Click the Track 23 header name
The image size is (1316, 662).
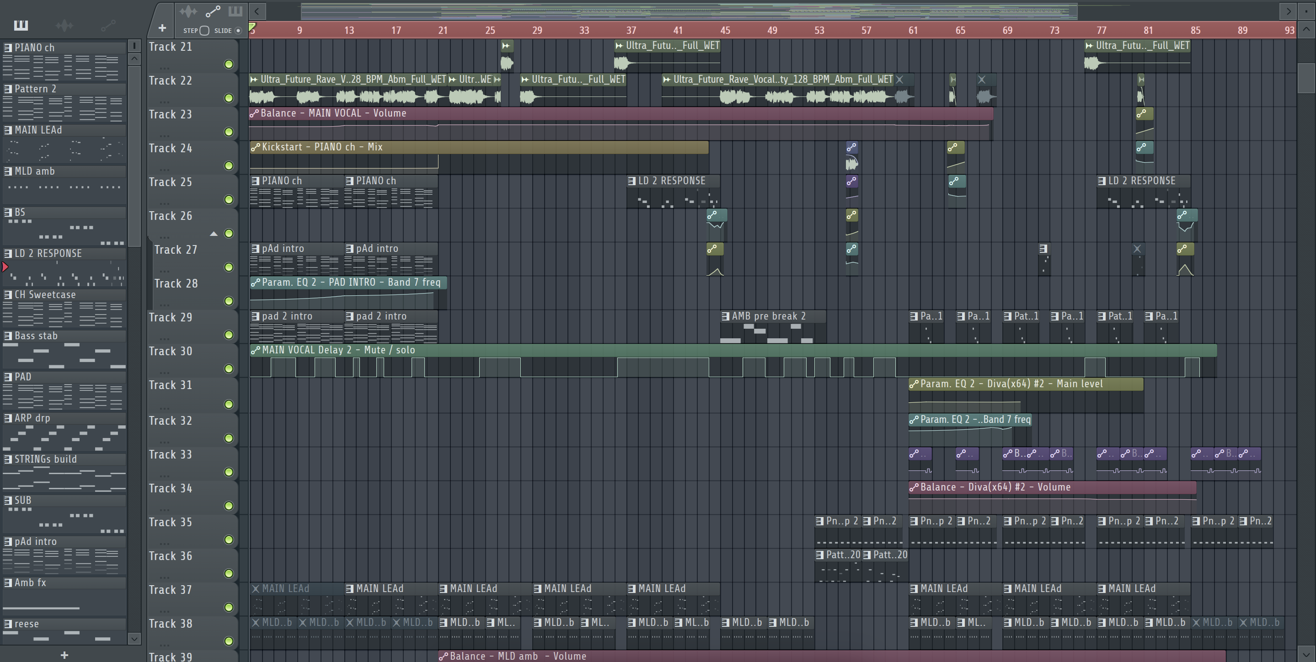(170, 114)
